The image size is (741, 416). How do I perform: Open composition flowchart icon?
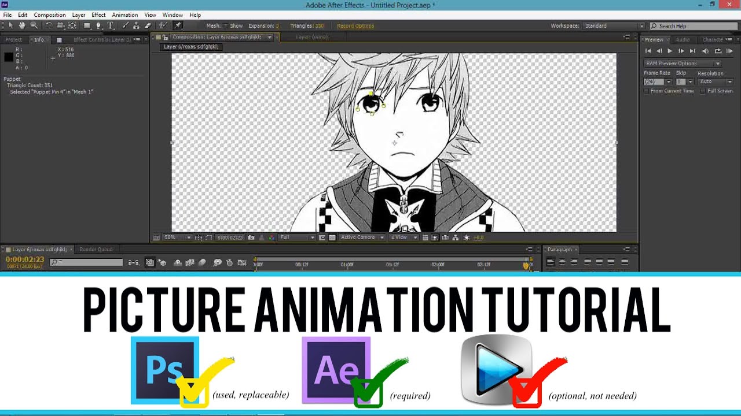455,237
